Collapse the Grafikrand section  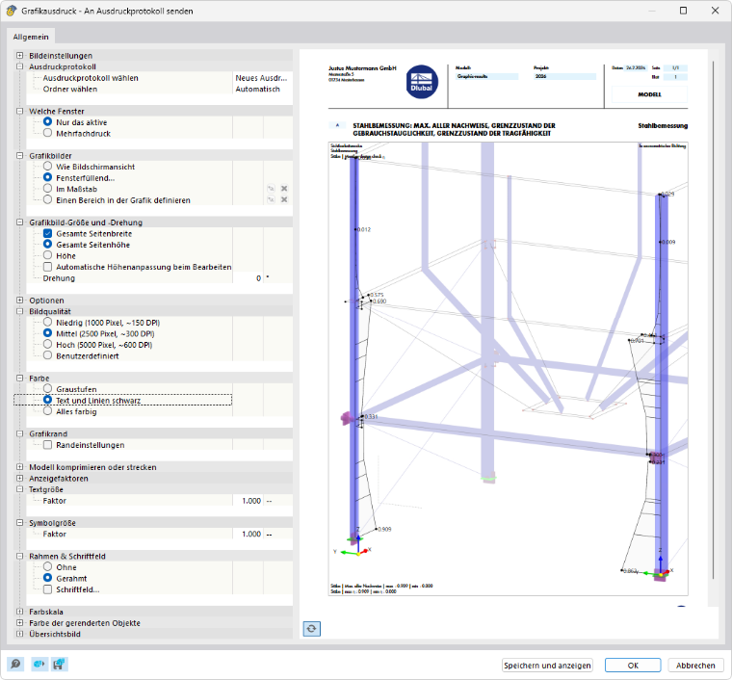tap(19, 433)
